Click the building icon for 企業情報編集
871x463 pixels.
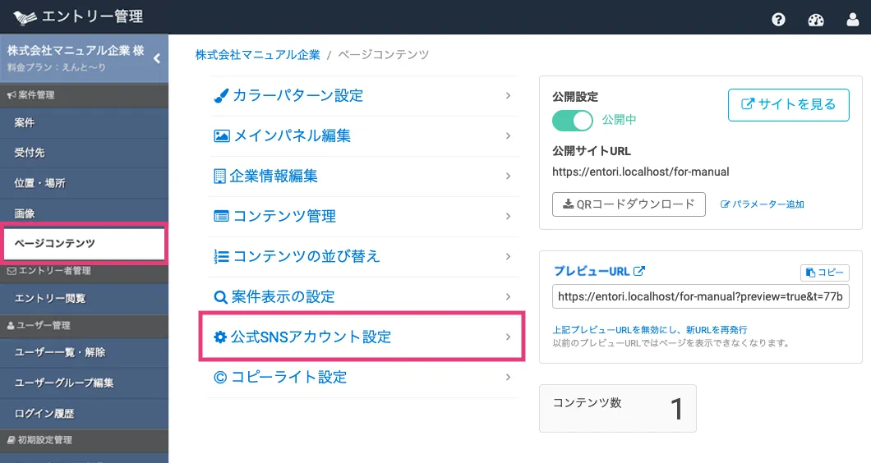[219, 176]
